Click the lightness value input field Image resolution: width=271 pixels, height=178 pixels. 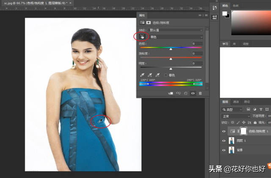point(198,63)
